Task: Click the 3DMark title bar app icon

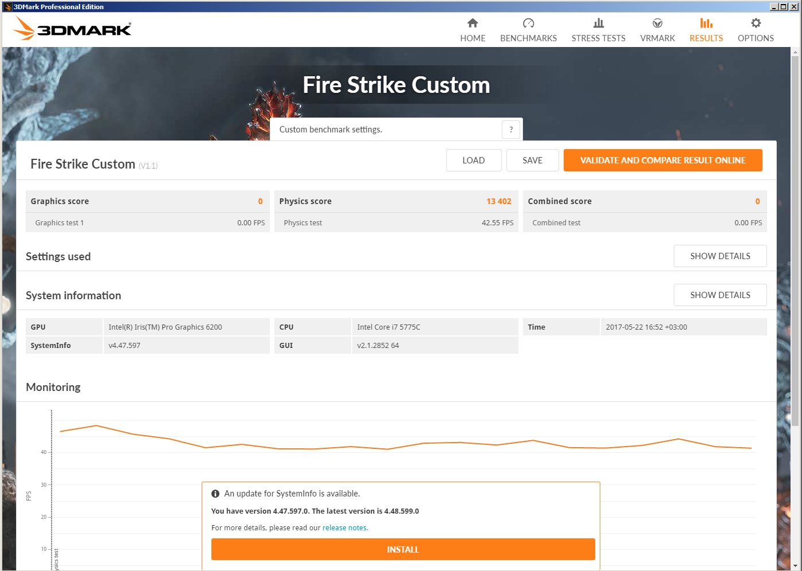Action: click(7, 7)
